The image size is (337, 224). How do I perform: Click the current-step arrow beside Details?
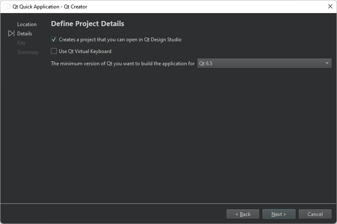click(11, 34)
